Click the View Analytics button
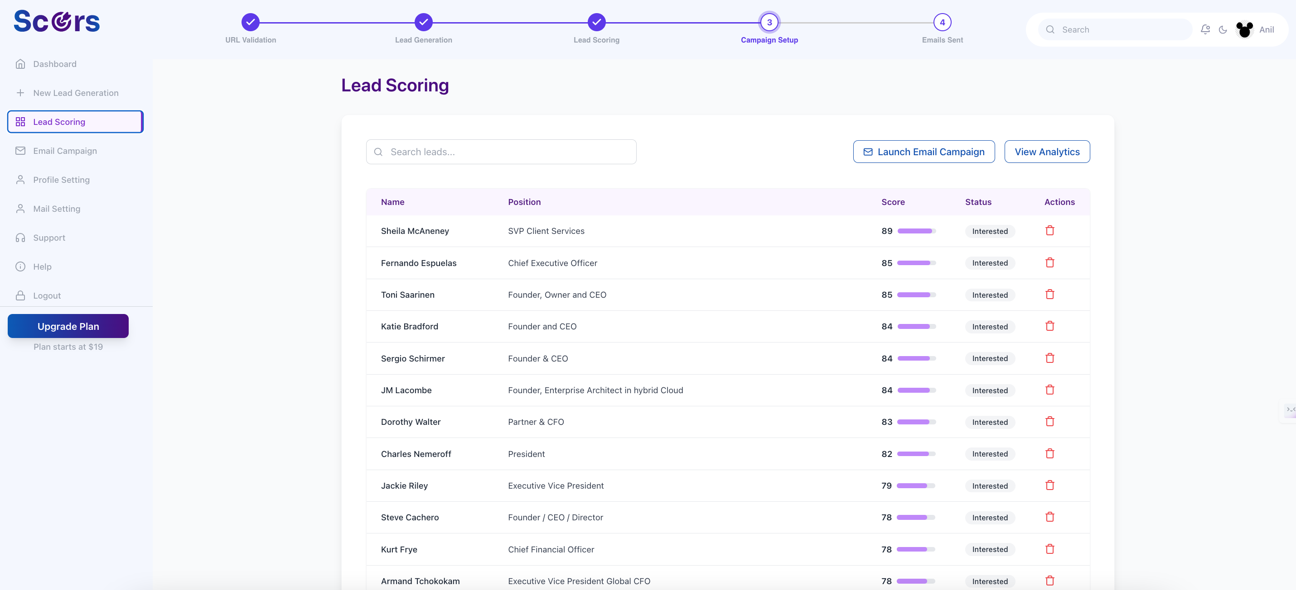 [x=1047, y=152]
